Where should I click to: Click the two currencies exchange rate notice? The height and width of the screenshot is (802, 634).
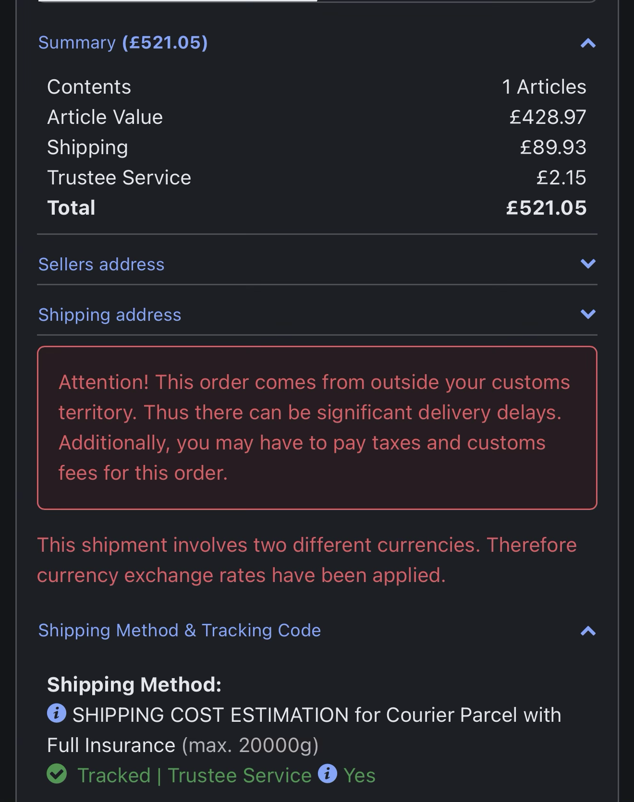pyautogui.click(x=307, y=560)
